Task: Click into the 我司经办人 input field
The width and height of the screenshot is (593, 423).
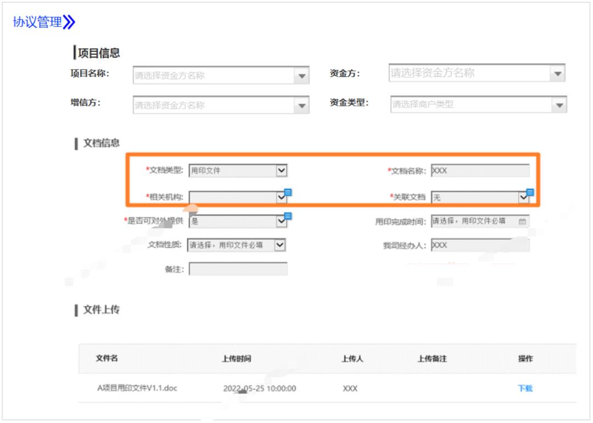Action: (x=480, y=246)
